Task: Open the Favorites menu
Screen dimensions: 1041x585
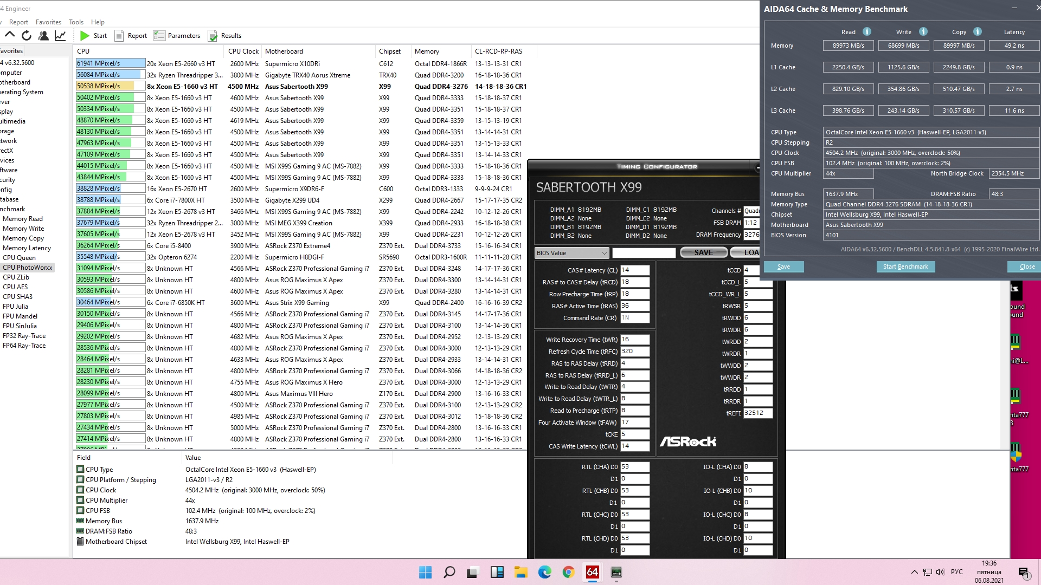Action: (x=48, y=22)
